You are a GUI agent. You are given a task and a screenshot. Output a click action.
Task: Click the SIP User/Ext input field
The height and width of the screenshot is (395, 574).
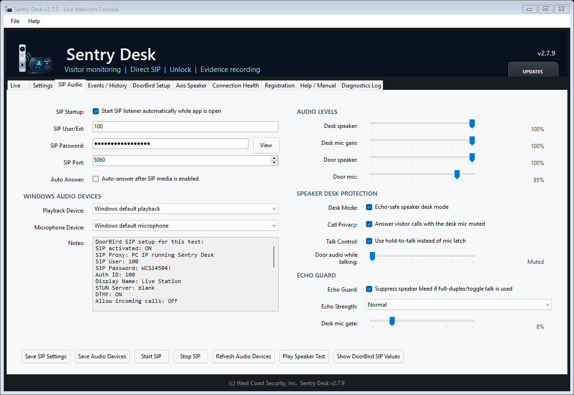185,126
